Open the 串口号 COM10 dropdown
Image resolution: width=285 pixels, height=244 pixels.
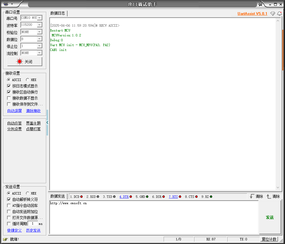point(40,18)
